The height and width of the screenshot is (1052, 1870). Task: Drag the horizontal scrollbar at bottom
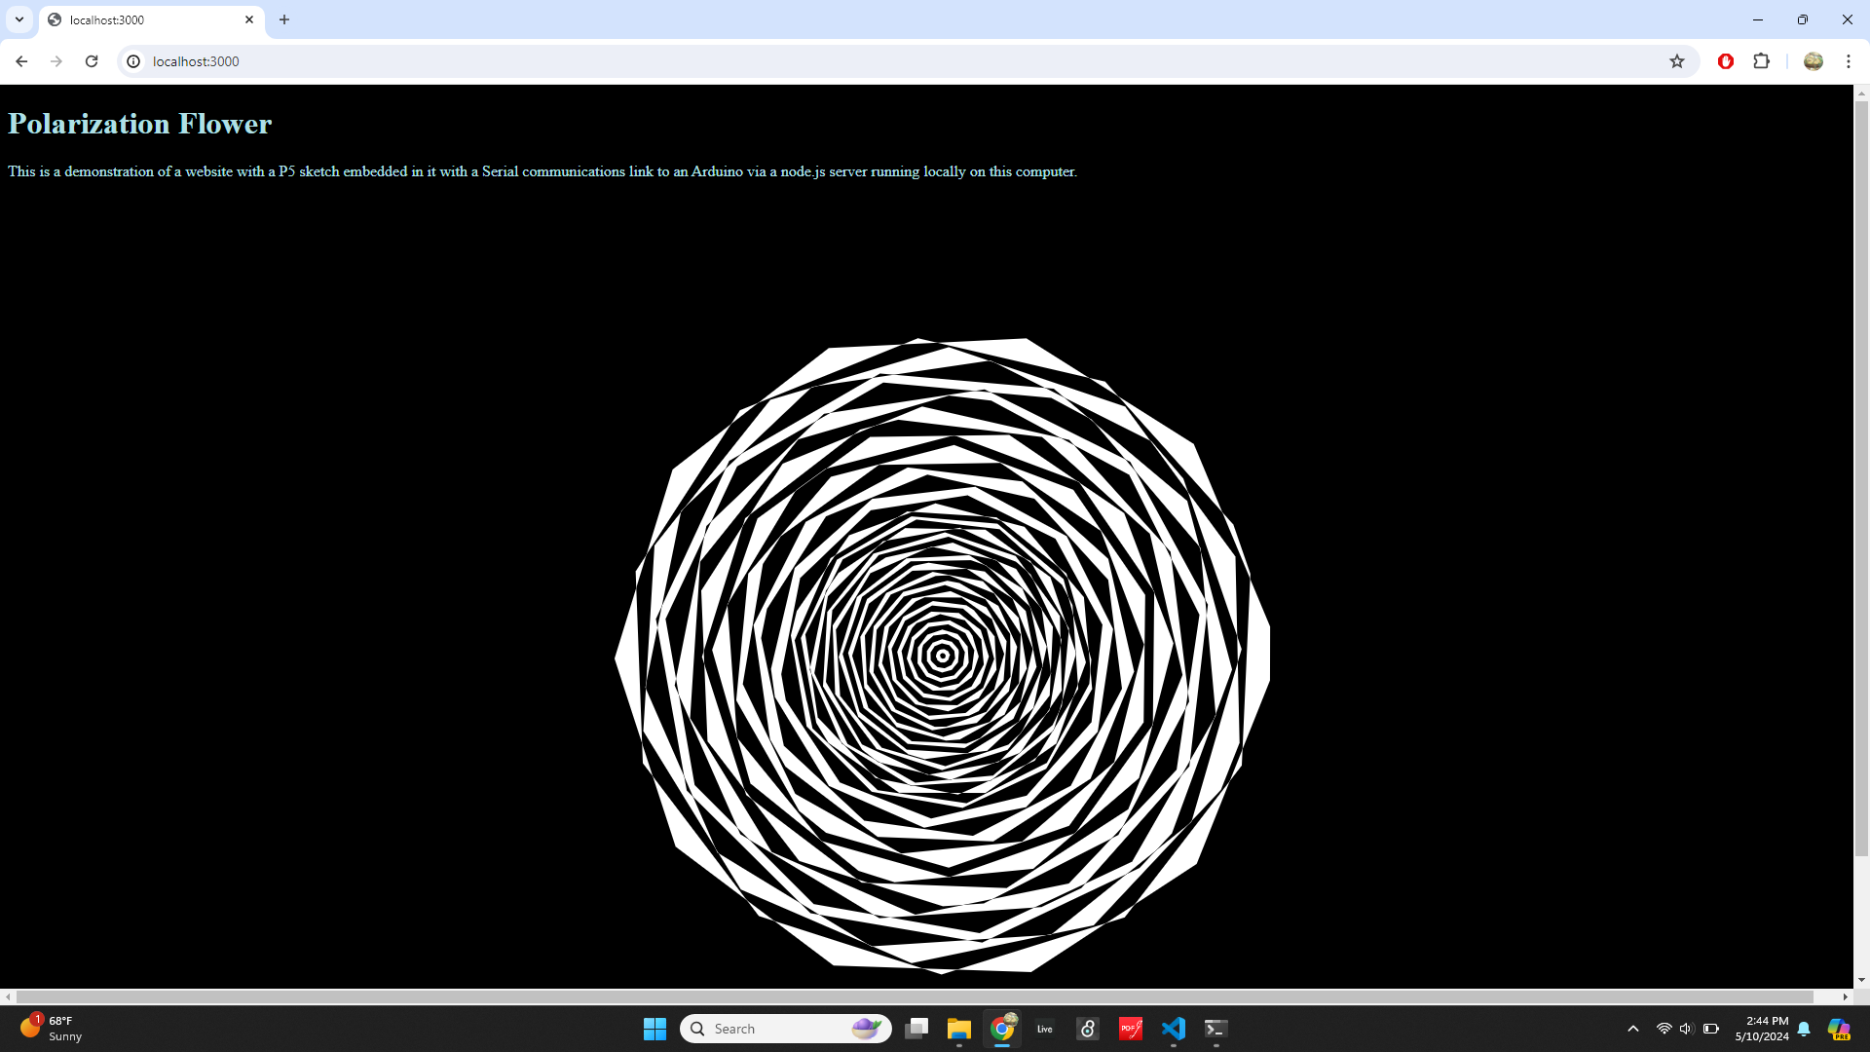pos(935,999)
